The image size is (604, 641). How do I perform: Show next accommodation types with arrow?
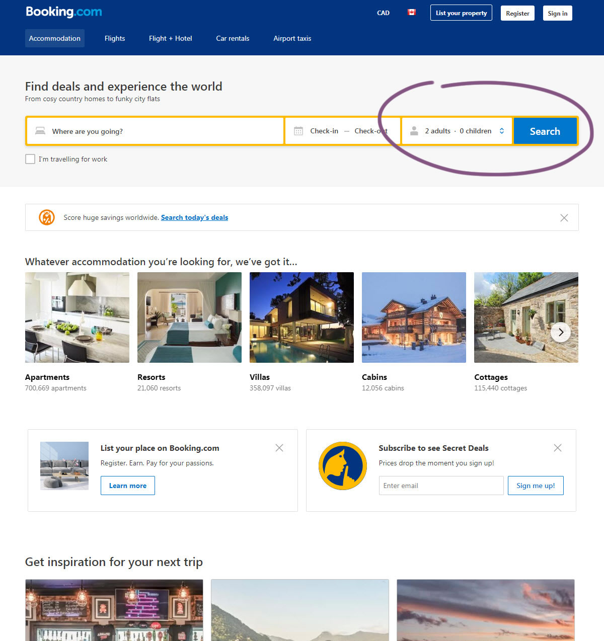pos(560,332)
